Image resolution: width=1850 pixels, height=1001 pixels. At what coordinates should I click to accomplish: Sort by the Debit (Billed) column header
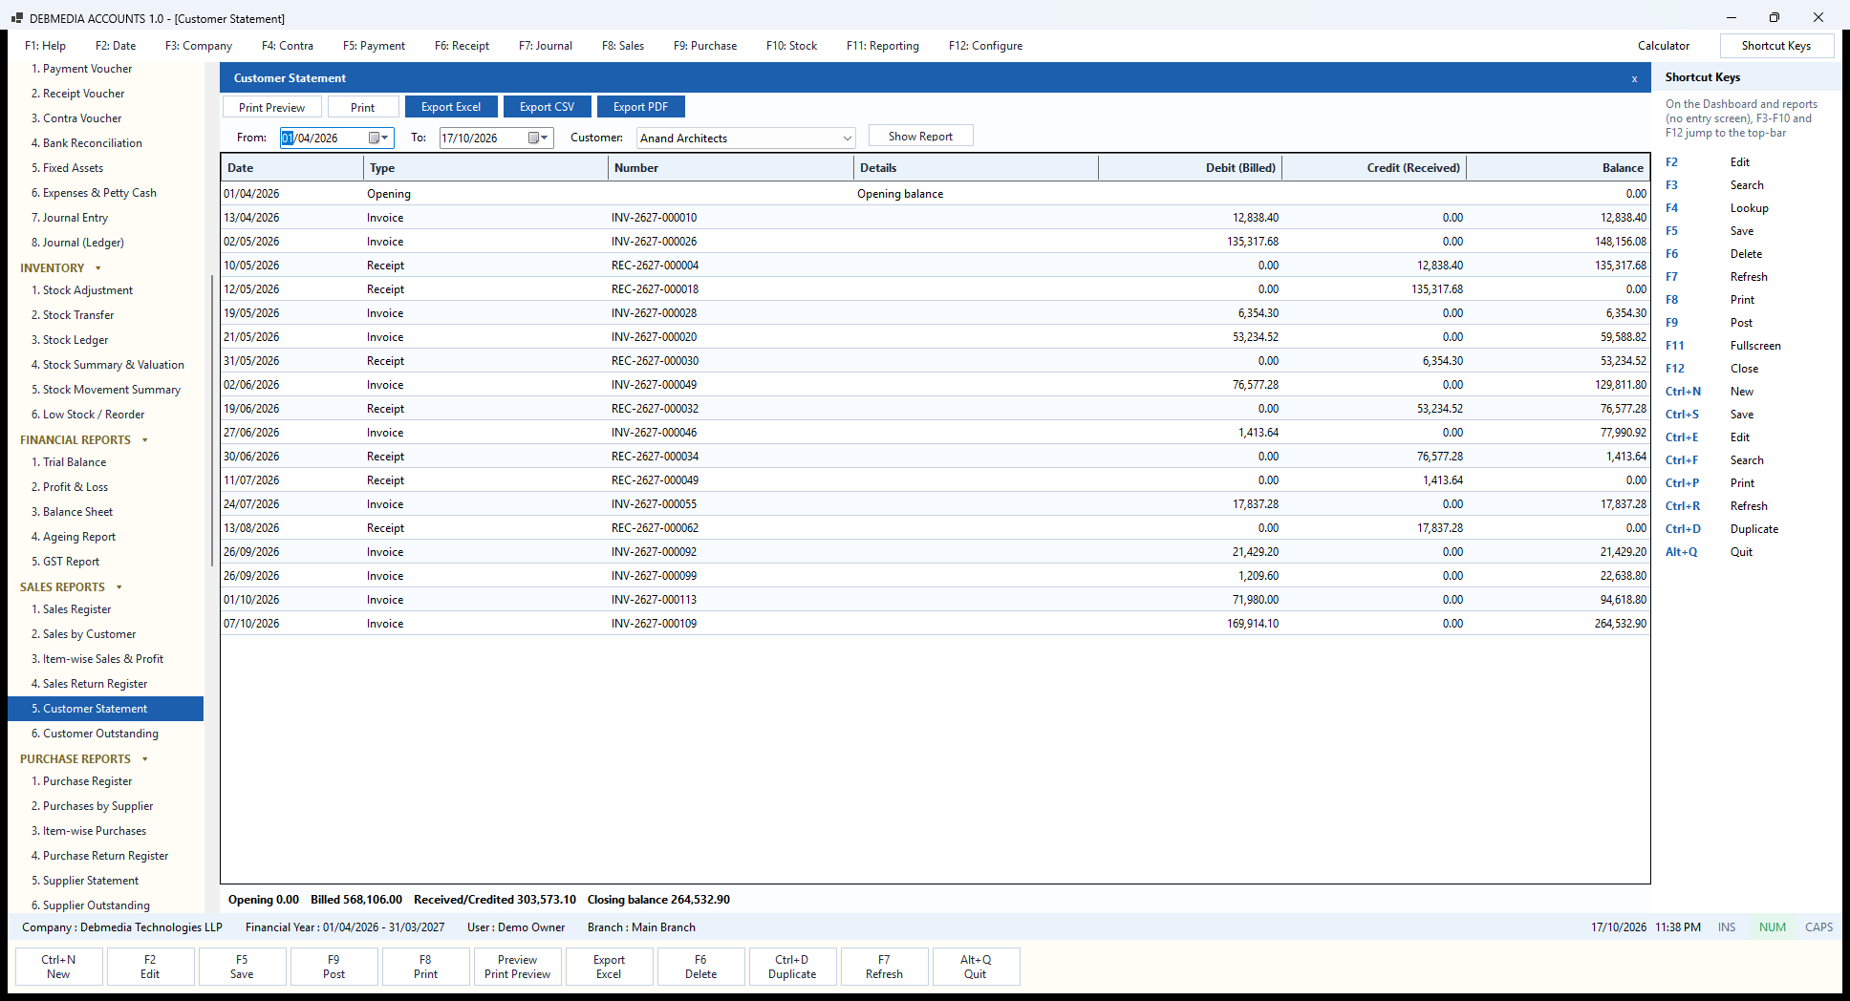[1190, 168]
